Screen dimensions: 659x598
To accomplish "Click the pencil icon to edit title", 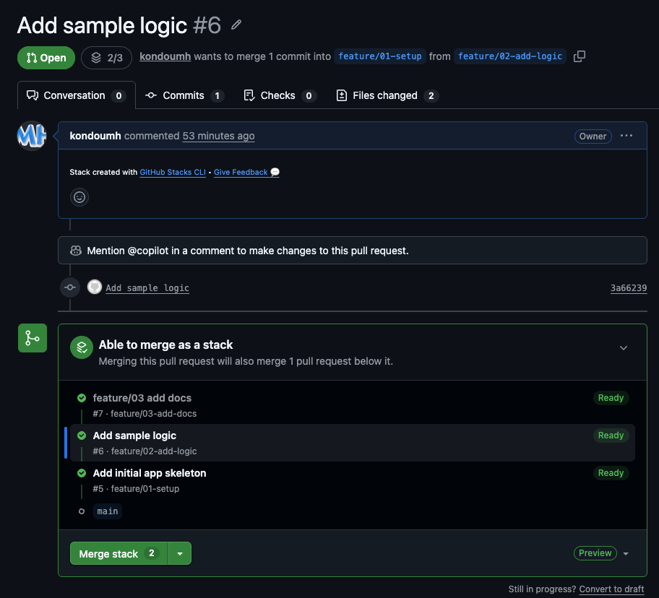I will coord(236,25).
